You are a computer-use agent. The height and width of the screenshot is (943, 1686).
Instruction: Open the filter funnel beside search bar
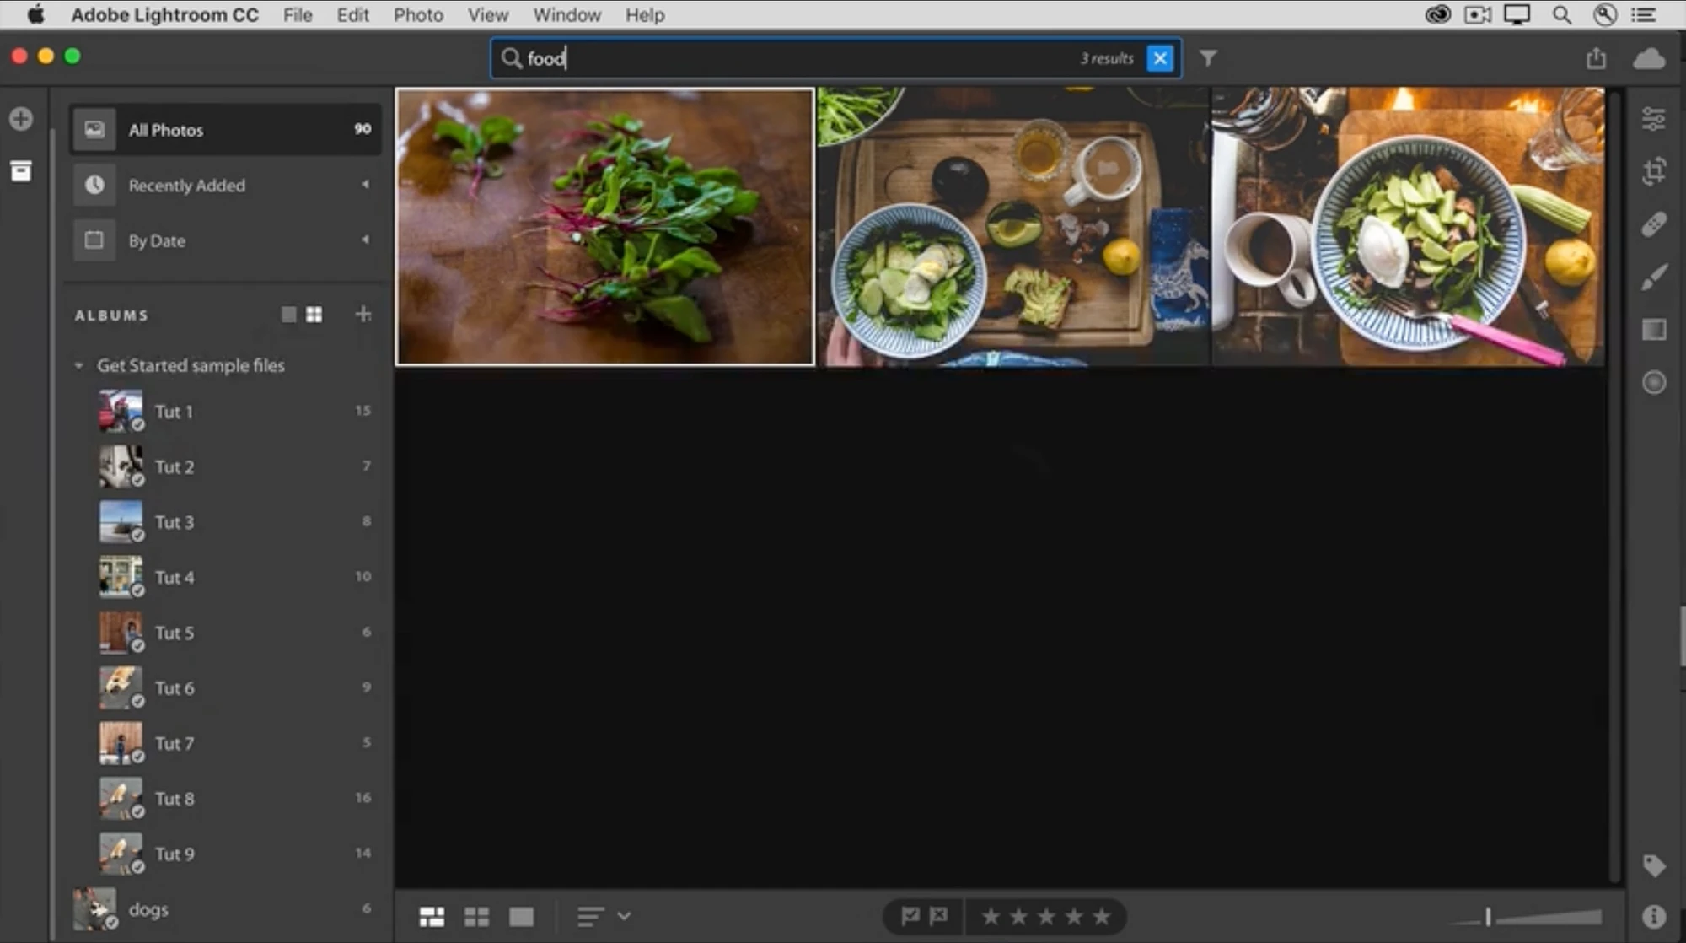coord(1209,58)
